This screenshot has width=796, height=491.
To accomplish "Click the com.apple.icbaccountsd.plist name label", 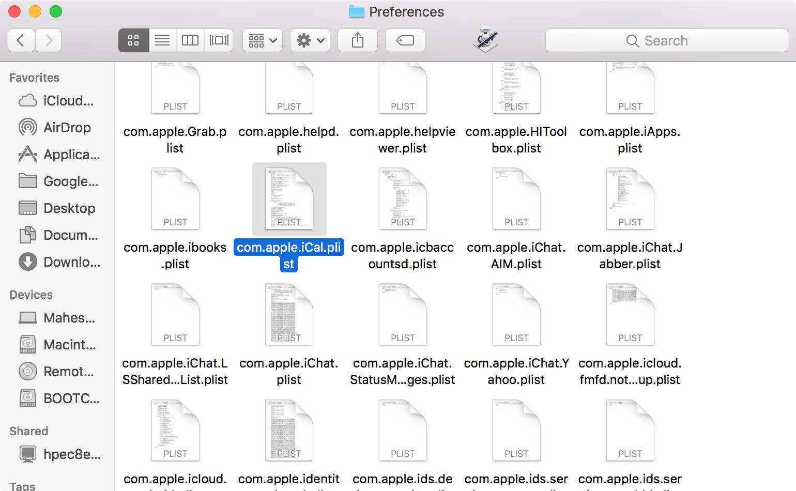I will (x=403, y=255).
